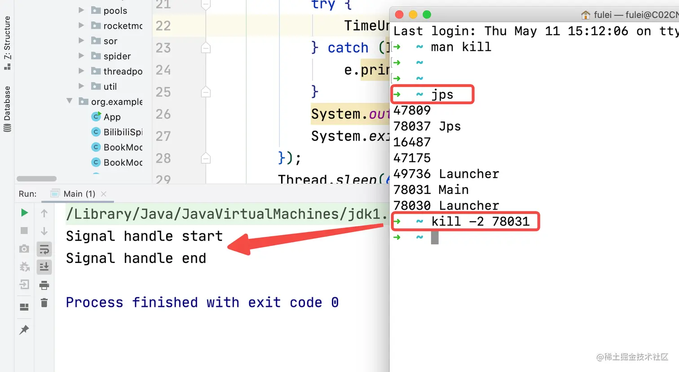Image resolution: width=679 pixels, height=372 pixels.
Task: Click 'Signal handle start' console line
Action: click(x=144, y=236)
